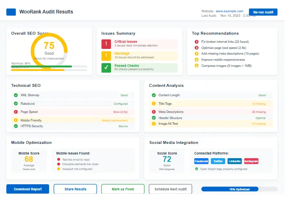This screenshot has height=203, width=287.
Task: Click the red Critical Issues exclamation icon
Action: 107,44
